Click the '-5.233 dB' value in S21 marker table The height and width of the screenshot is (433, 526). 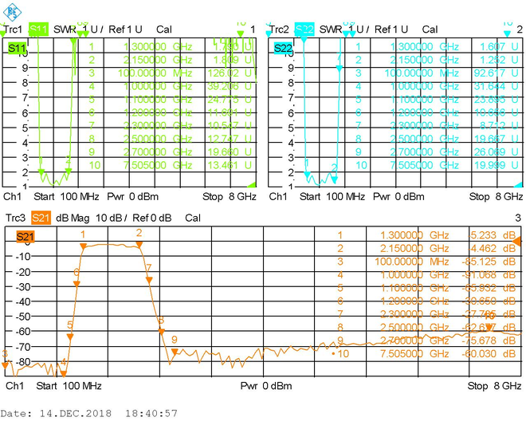tap(492, 235)
